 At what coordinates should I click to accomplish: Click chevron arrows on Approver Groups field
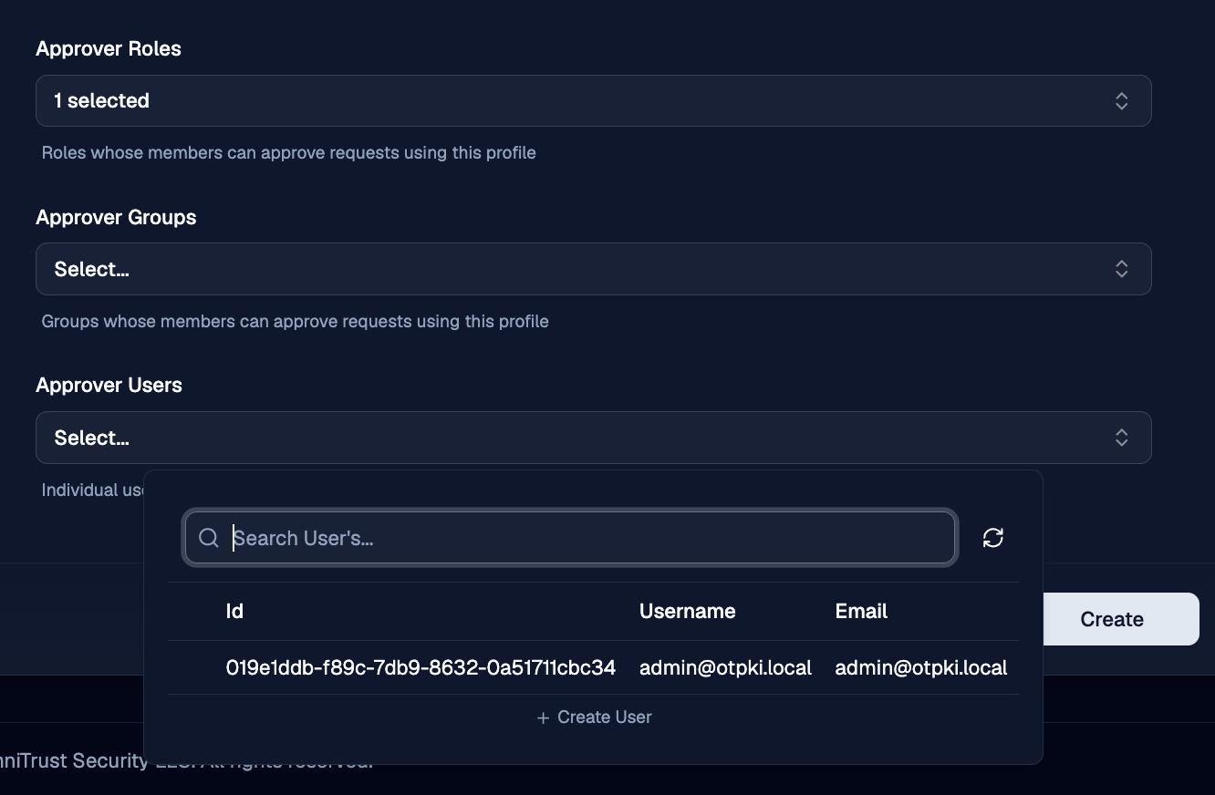(x=1122, y=269)
